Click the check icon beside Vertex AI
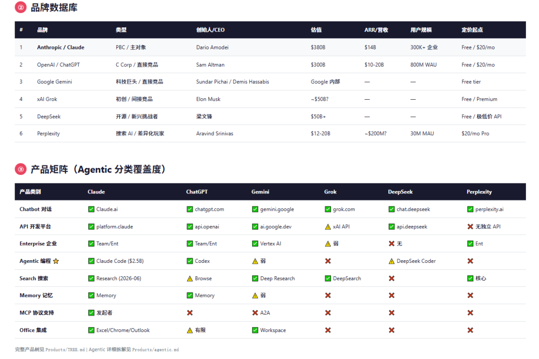 pos(255,243)
